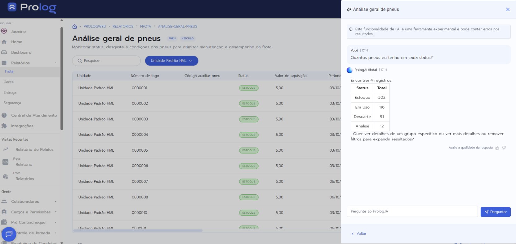
Task: Select Frota under Relatórios
Action: coord(9,72)
